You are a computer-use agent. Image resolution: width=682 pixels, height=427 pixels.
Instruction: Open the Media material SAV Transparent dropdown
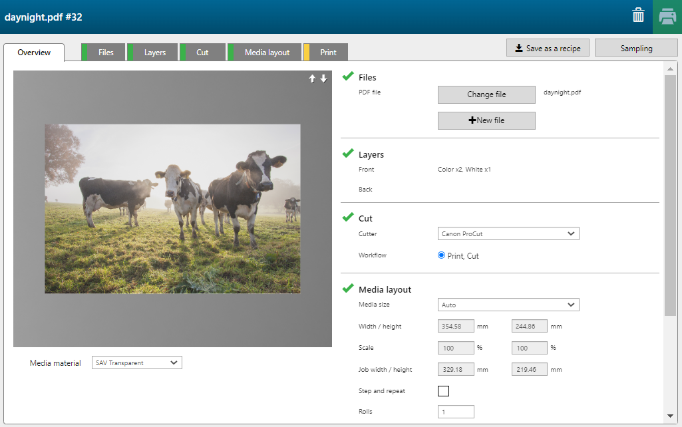136,362
